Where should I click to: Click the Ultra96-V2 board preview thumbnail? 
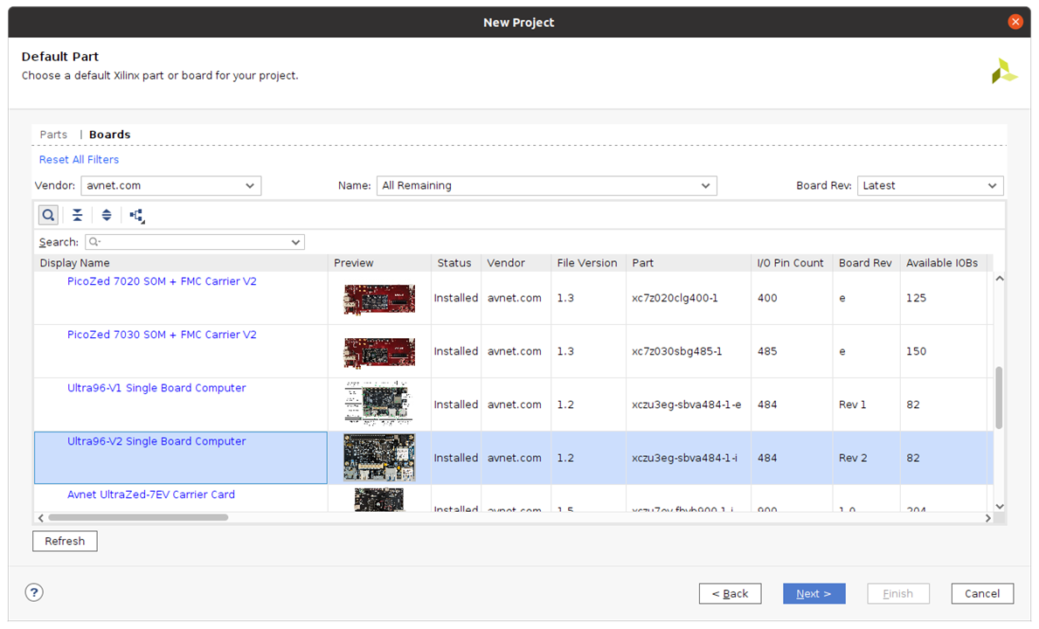click(379, 458)
